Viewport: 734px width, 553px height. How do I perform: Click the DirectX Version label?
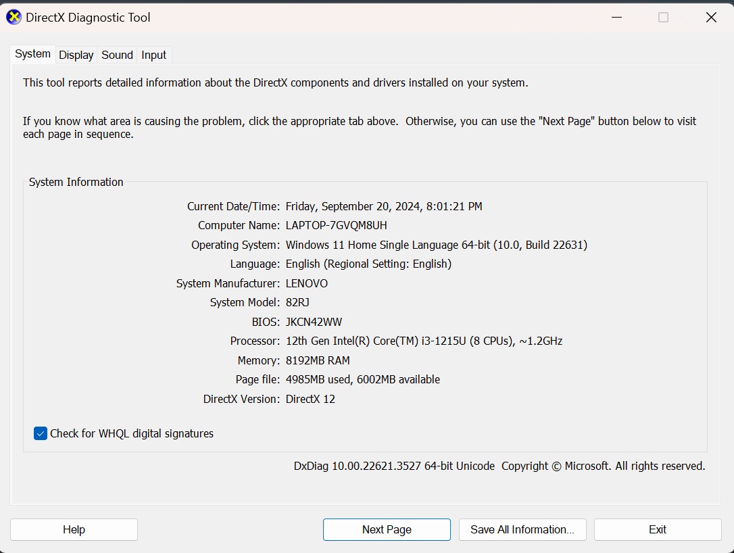241,399
